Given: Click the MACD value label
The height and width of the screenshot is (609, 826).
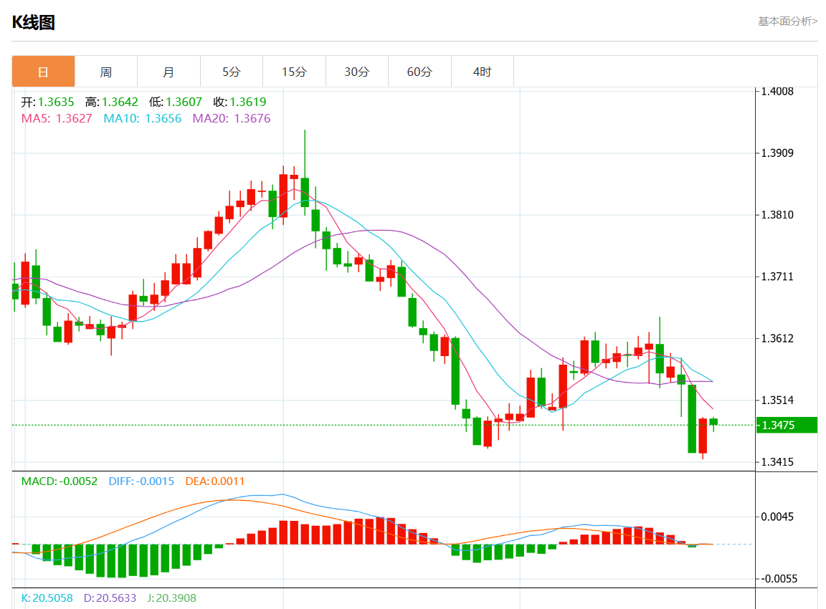Looking at the screenshot, I should [x=59, y=481].
